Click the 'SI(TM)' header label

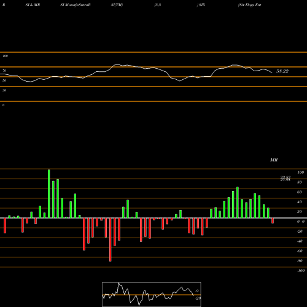point(117,5)
